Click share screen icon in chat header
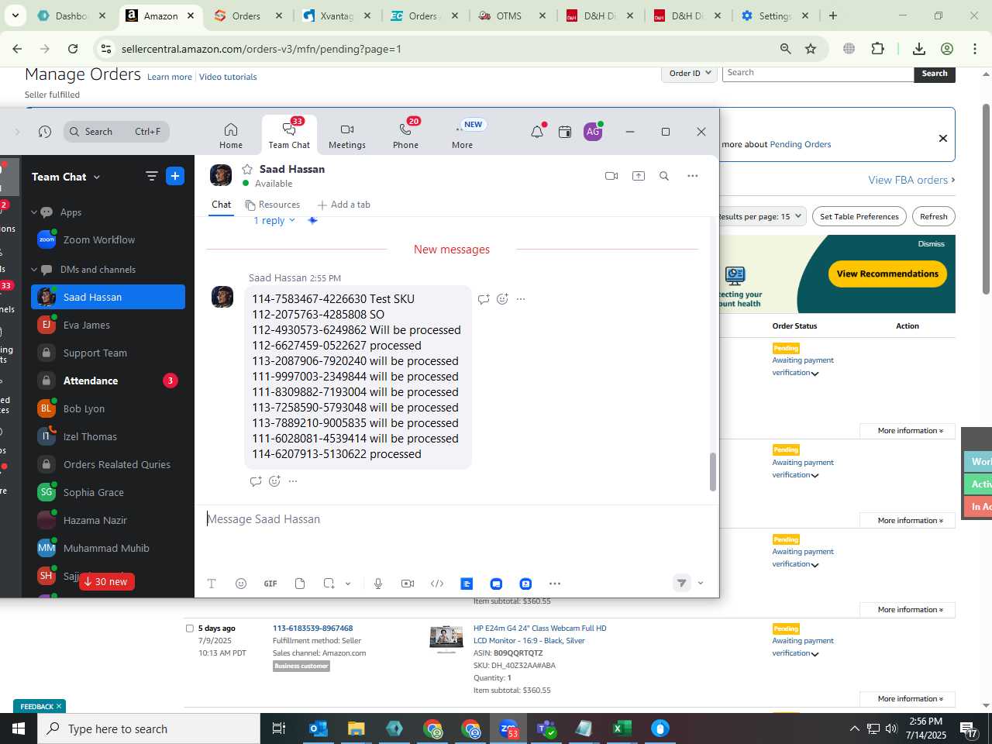The height and width of the screenshot is (744, 992). [639, 176]
